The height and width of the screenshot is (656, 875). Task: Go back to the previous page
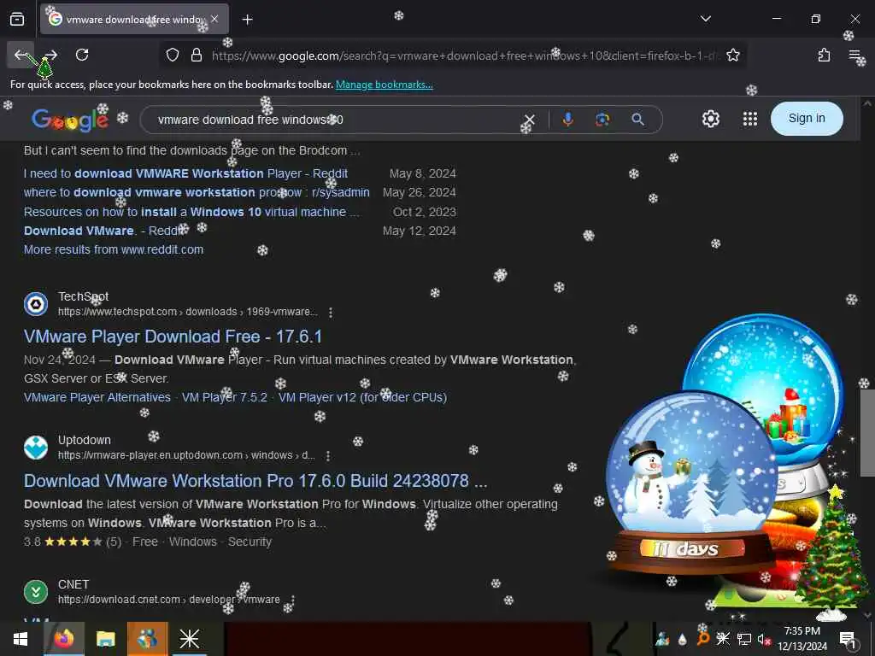(x=21, y=55)
